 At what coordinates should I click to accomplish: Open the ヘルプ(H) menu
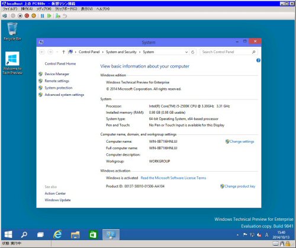pos(103,9)
